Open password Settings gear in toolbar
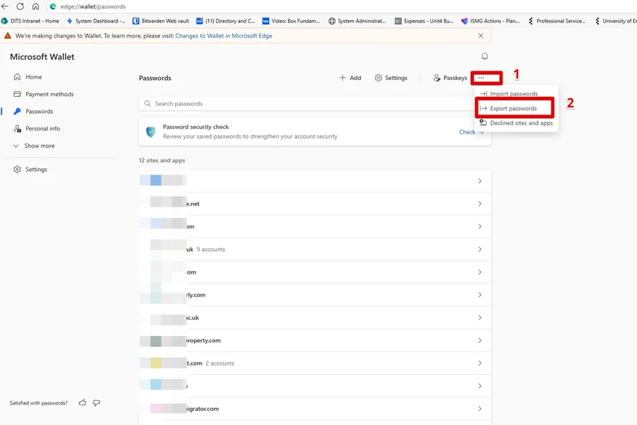Image resolution: width=637 pixels, height=425 pixels. click(x=391, y=78)
